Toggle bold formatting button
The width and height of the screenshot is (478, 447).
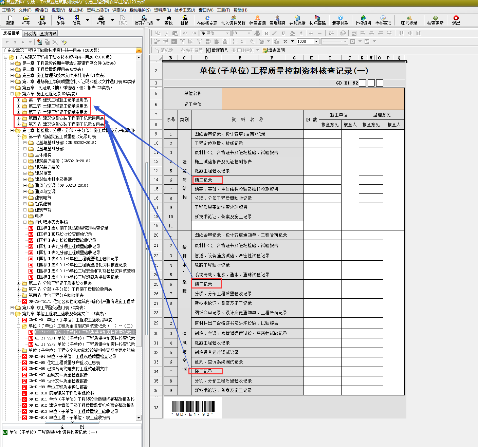tap(266, 33)
